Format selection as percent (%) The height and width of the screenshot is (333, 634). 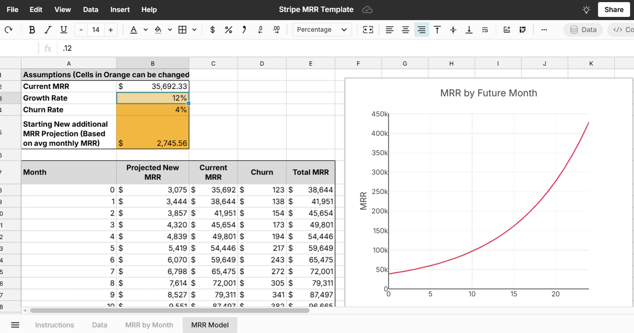pos(229,30)
